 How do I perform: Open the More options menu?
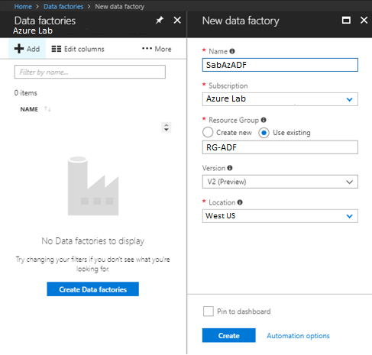tap(157, 49)
